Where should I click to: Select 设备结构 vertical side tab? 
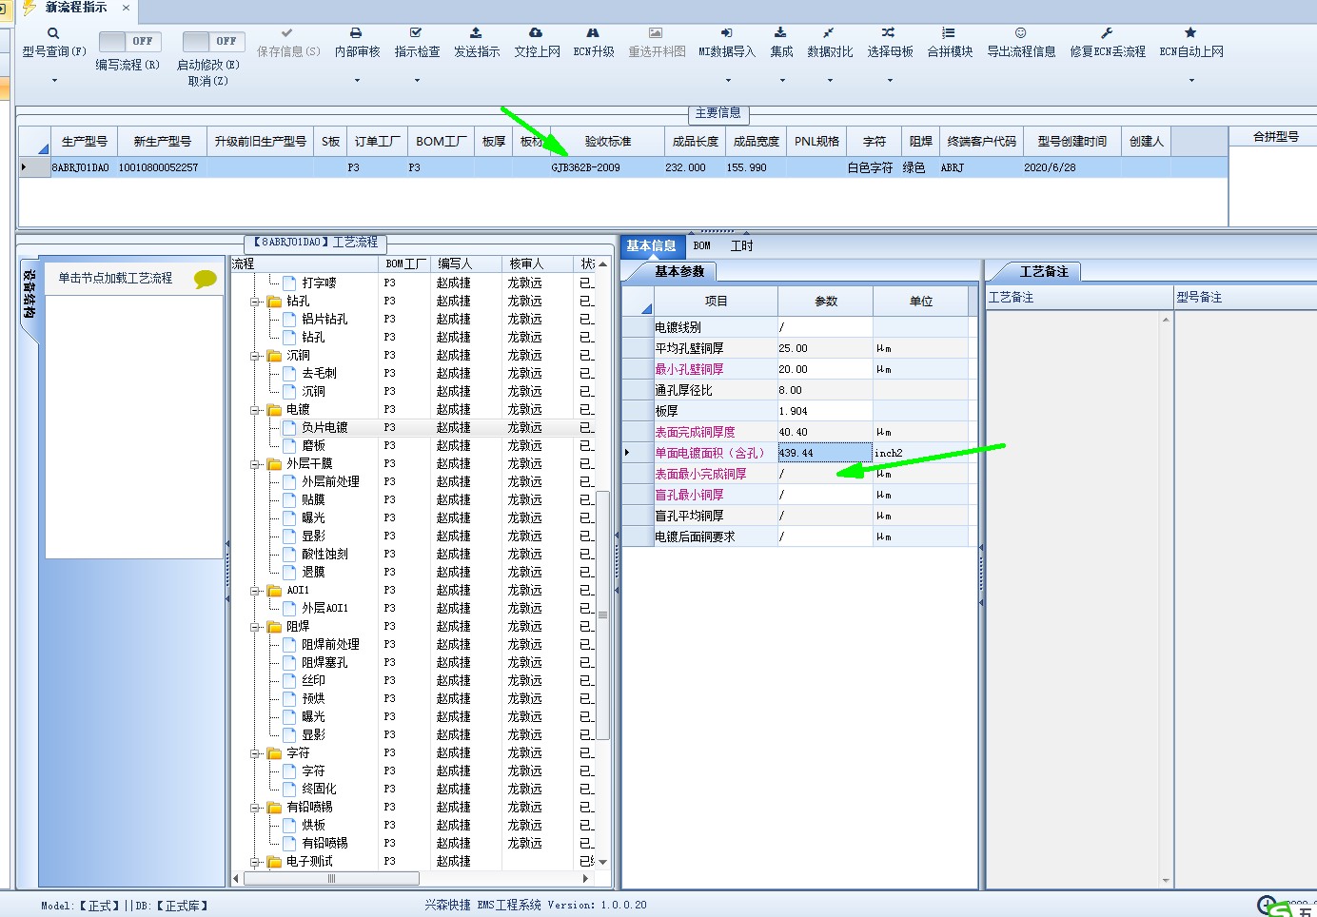pos(29,297)
